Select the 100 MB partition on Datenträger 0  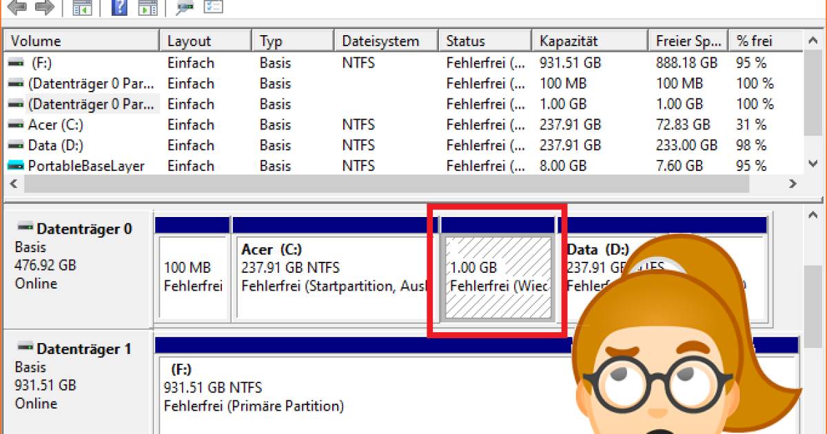(193, 277)
